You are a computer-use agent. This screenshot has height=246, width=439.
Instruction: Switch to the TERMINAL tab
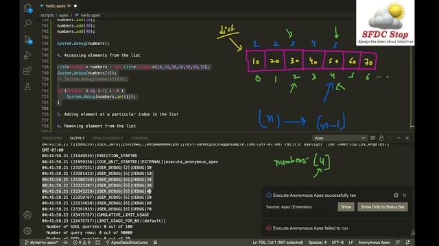click(x=140, y=138)
